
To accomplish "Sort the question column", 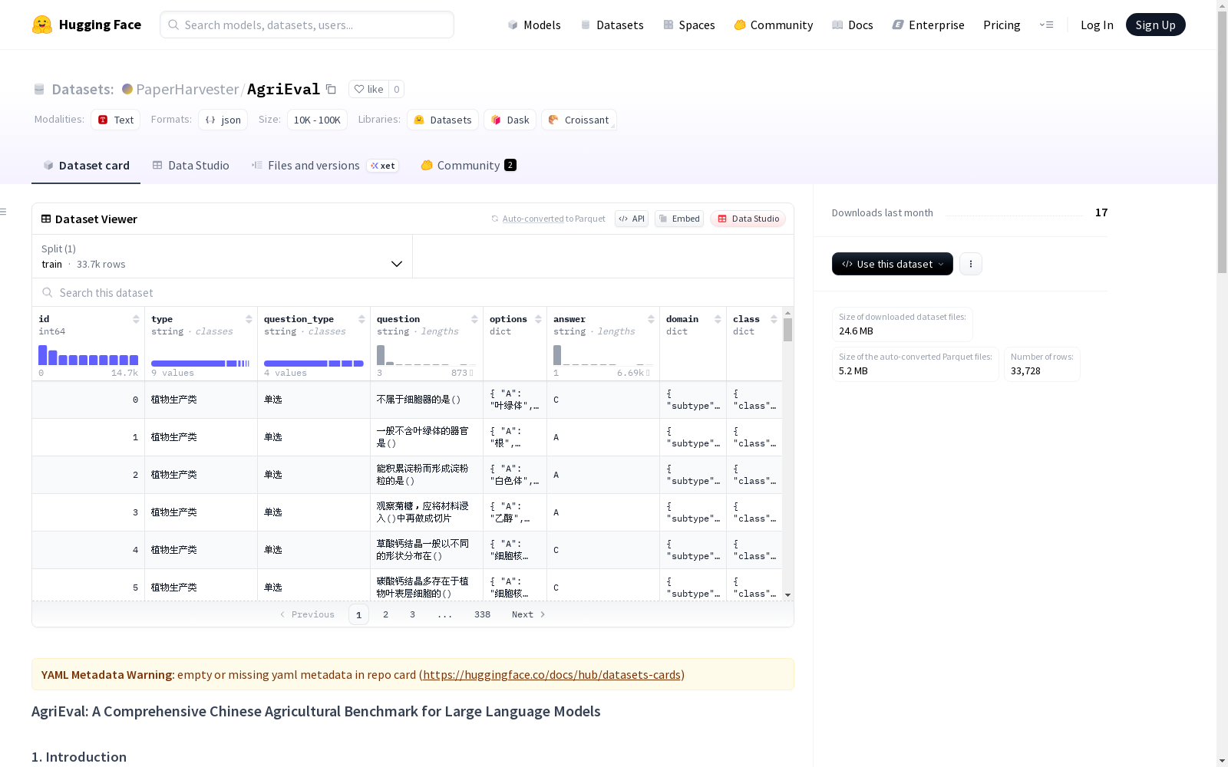I will pyautogui.click(x=474, y=319).
